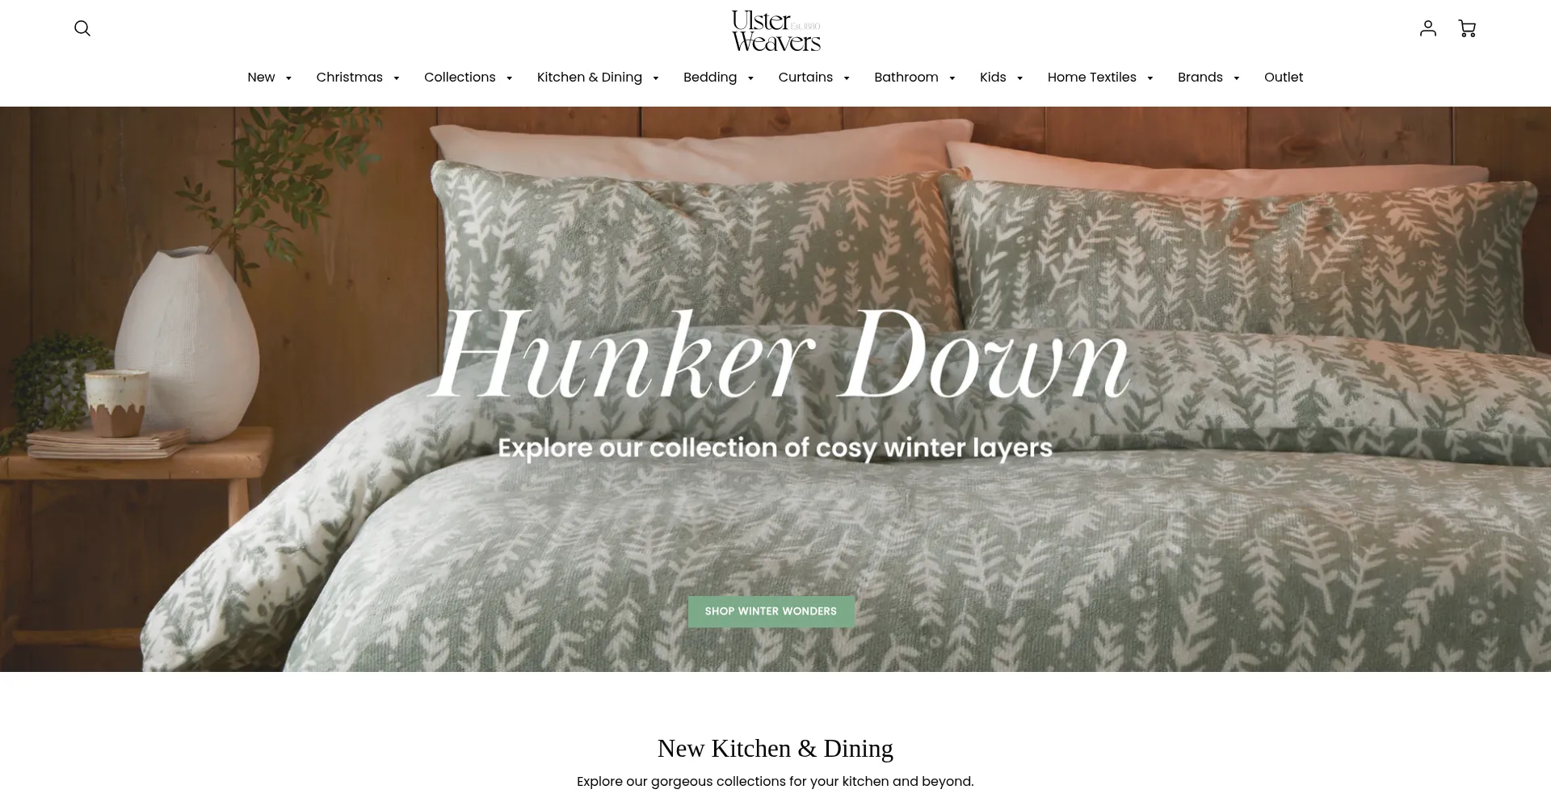Open the account profile icon
Screen dimensions: 1551x802
pyautogui.click(x=1428, y=28)
